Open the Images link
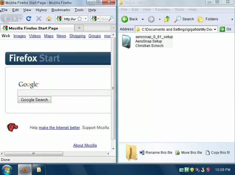This screenshot has height=175, width=235. point(19,36)
